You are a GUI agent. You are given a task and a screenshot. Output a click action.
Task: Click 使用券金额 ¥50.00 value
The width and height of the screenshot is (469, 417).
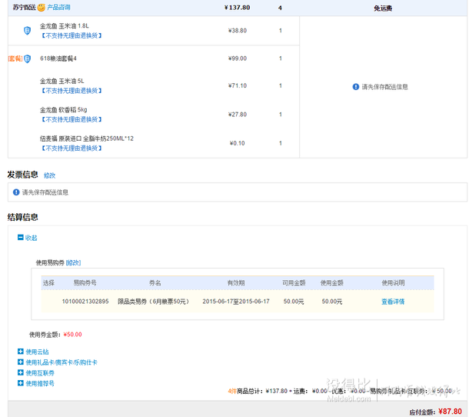tap(73, 335)
